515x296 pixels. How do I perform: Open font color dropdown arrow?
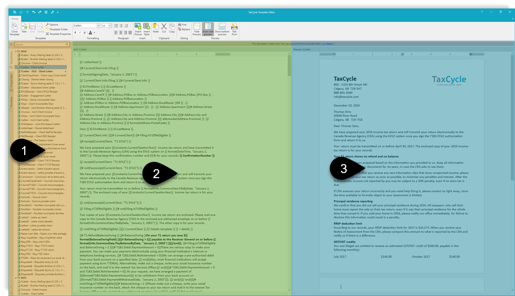(x=94, y=33)
